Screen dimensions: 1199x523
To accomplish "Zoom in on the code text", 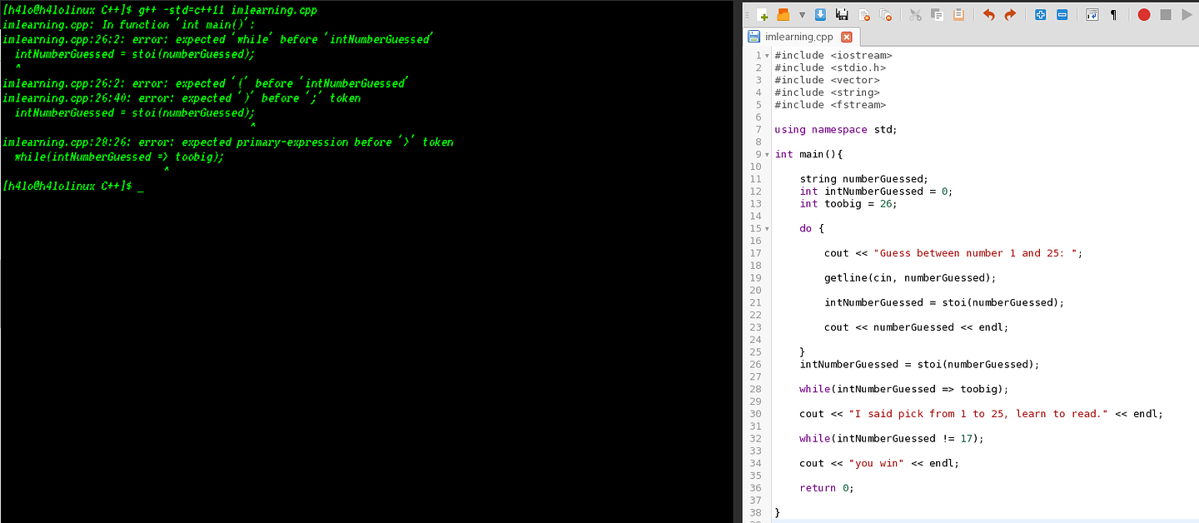I will (1040, 14).
